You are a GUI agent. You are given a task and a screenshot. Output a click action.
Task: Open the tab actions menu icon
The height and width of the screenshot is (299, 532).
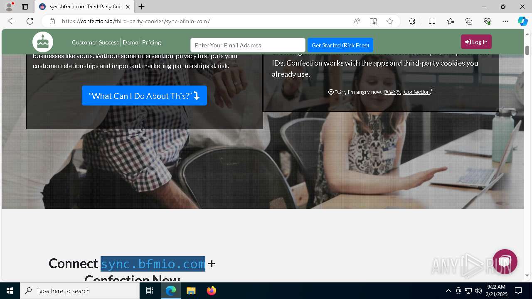click(x=25, y=7)
